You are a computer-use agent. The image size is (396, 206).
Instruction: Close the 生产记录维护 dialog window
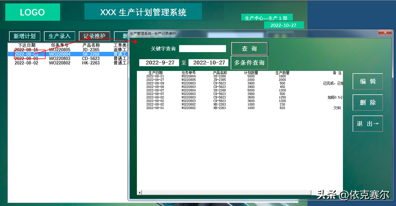pos(385,32)
